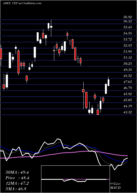The width and height of the screenshot is (137, 193).
Task: Click the 44.19 price level label
Action: pyautogui.click(x=127, y=106)
